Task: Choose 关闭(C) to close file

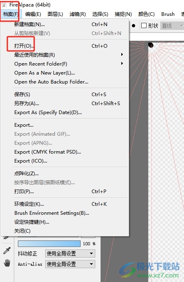Action: pyautogui.click(x=65, y=231)
